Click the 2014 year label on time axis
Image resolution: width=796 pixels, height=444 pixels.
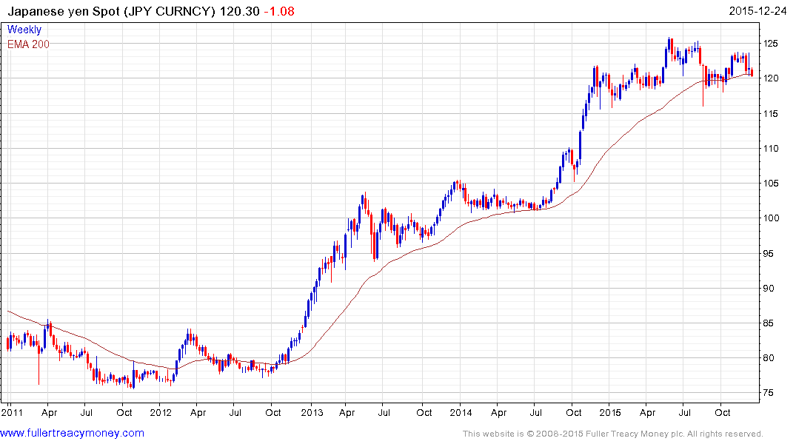tap(461, 412)
